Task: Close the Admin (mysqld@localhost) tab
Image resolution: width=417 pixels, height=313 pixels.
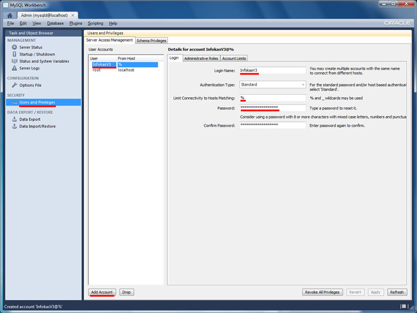Action: pyautogui.click(x=73, y=15)
